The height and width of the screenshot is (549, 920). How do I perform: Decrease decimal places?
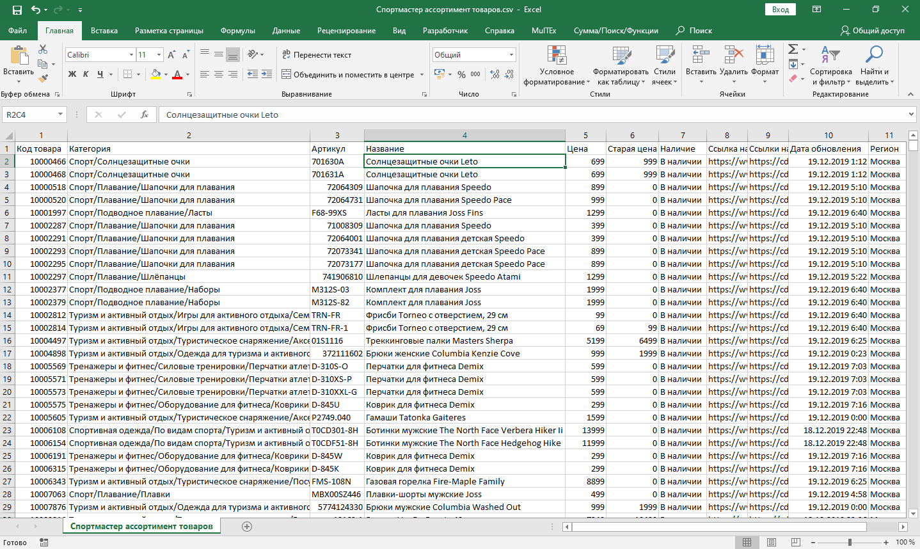[509, 75]
